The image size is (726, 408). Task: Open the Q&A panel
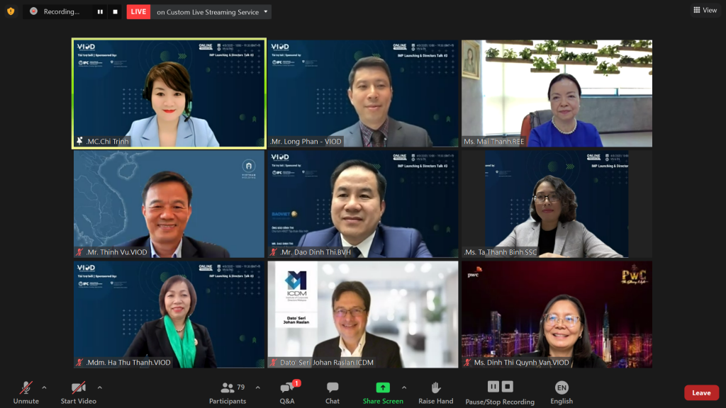pyautogui.click(x=287, y=392)
